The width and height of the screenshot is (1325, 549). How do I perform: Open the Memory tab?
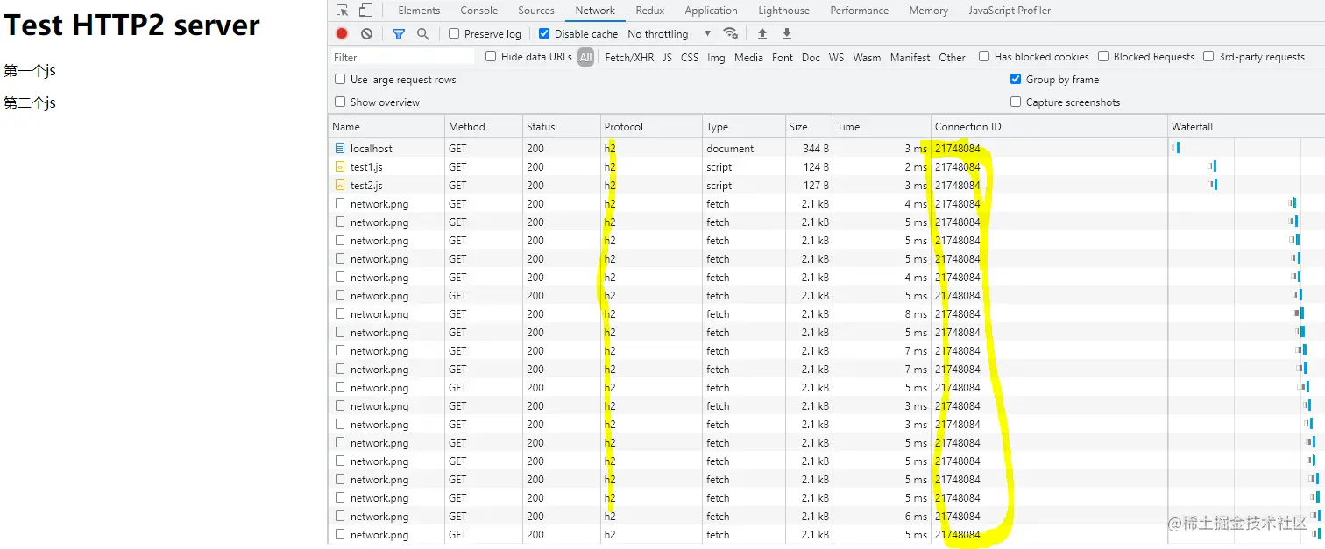click(x=928, y=11)
